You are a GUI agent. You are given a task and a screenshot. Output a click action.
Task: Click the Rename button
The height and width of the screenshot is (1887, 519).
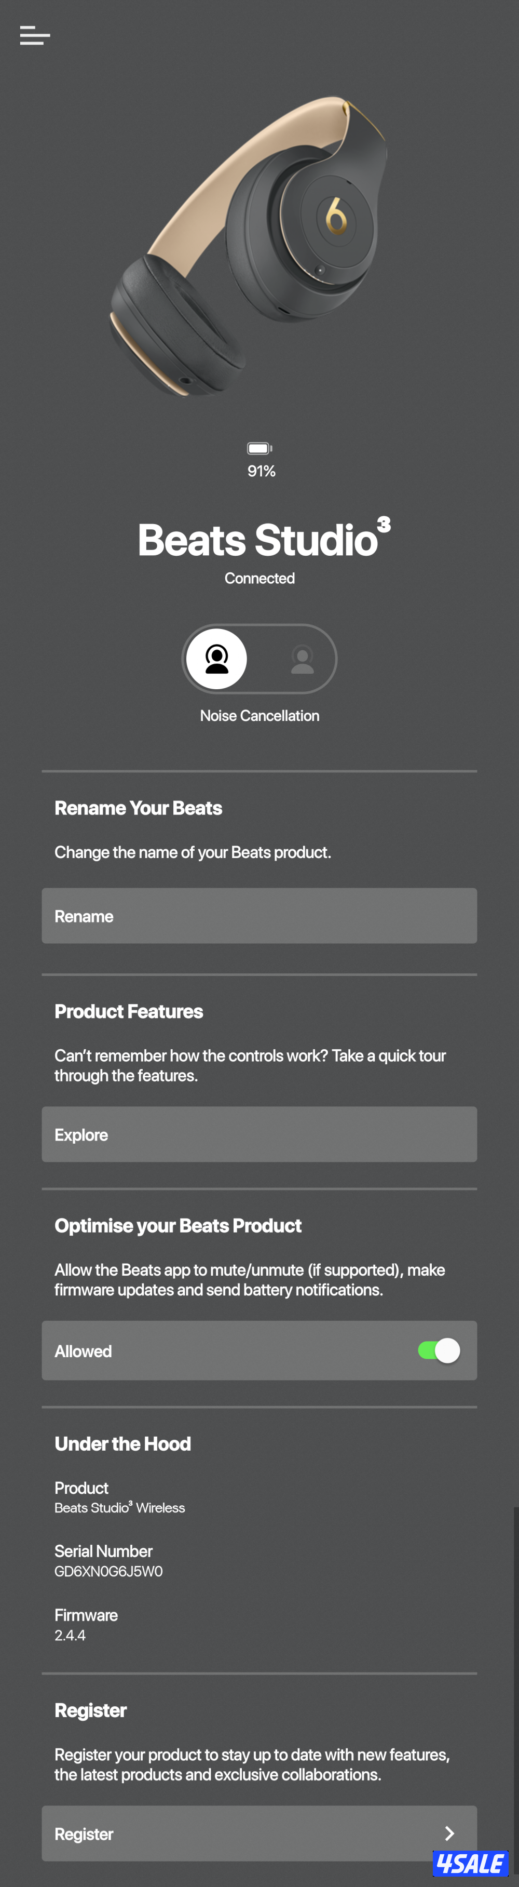pyautogui.click(x=259, y=916)
